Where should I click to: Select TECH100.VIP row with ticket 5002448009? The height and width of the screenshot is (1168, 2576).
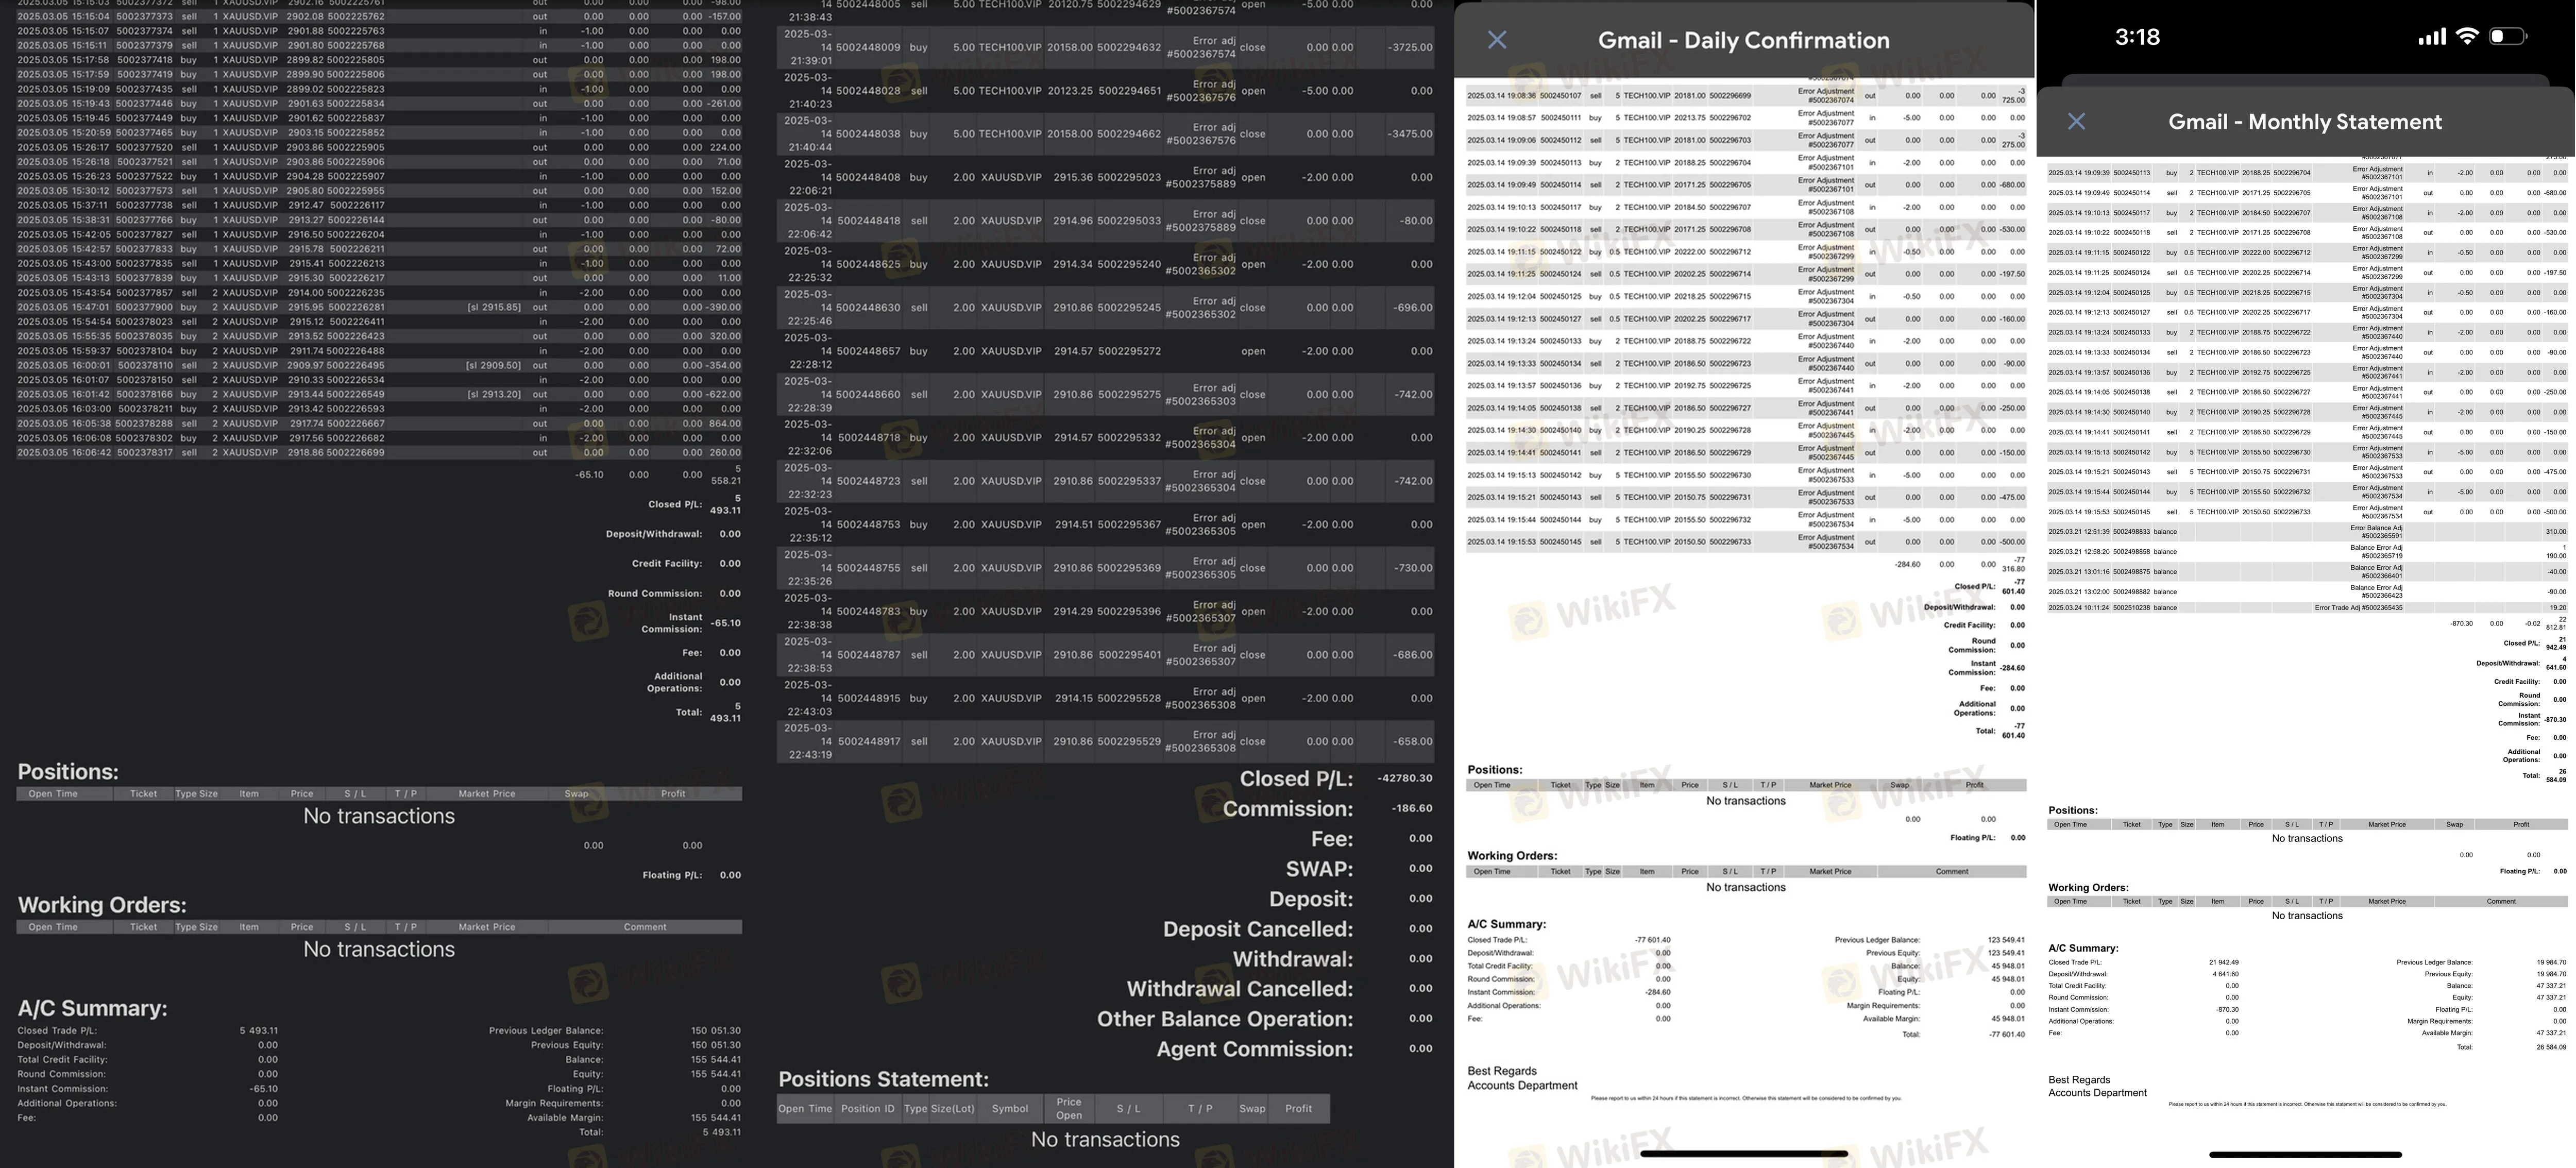(x=1106, y=47)
